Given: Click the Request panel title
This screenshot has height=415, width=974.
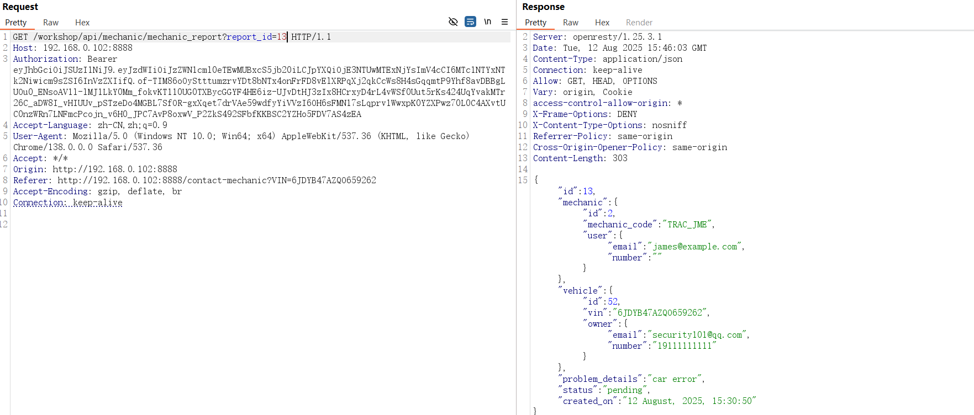Looking at the screenshot, I should tap(20, 7).
